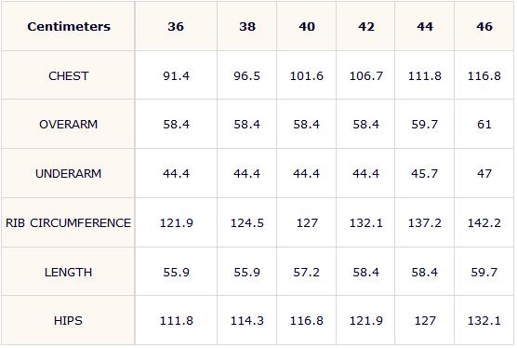Click the Centimeters header cell

coord(69,26)
